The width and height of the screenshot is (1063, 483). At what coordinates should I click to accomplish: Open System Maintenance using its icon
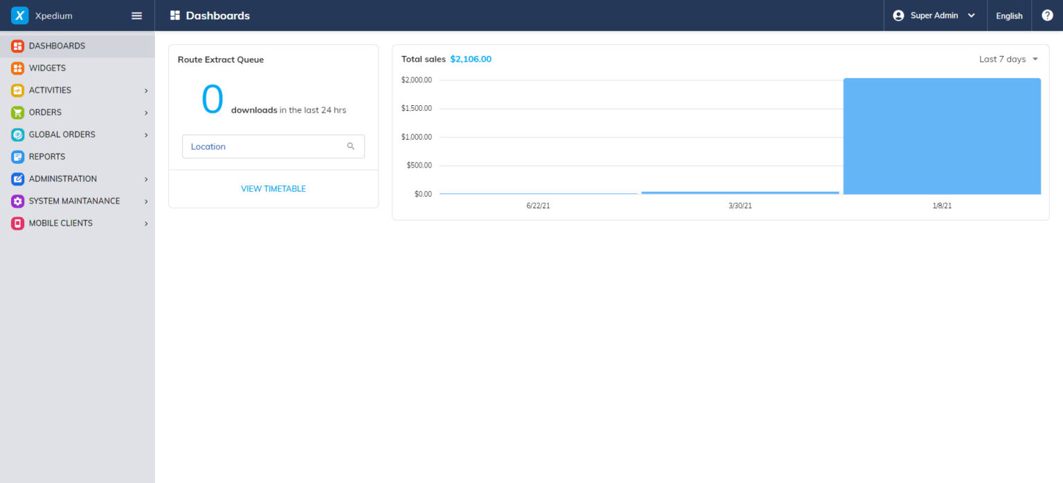[x=17, y=201]
